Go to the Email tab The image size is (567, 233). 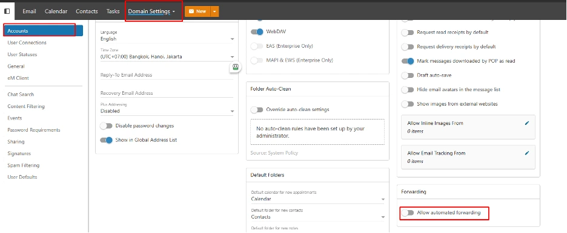click(x=29, y=11)
